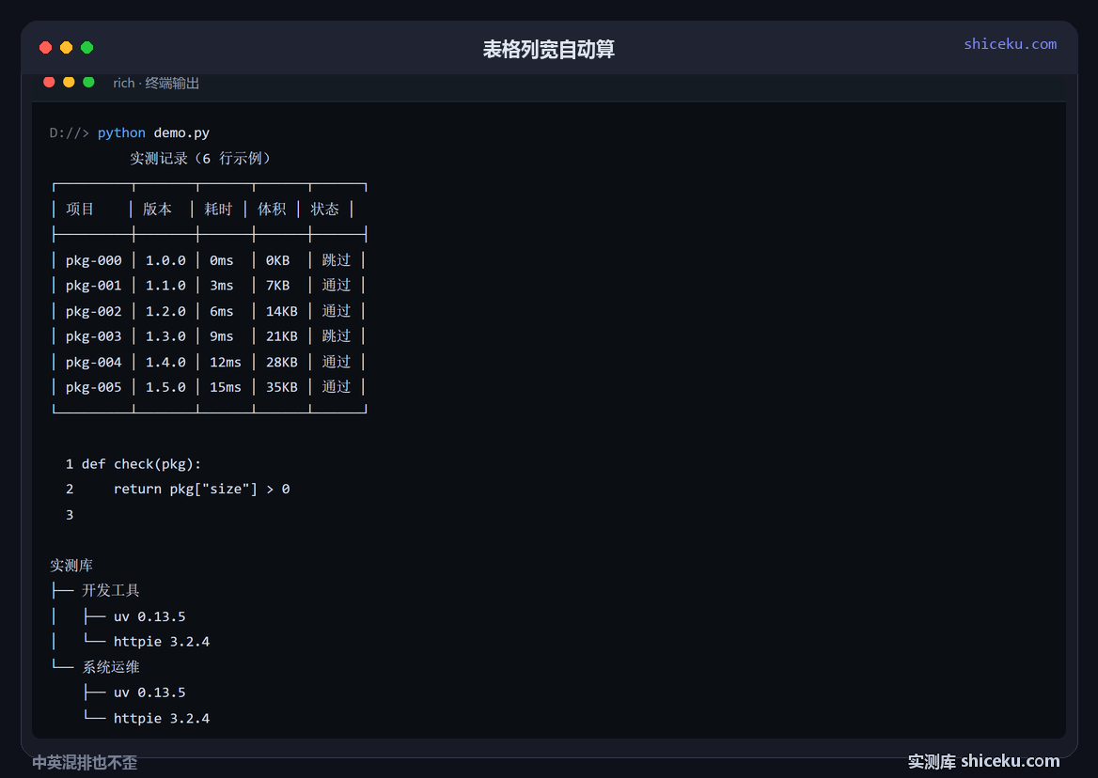Screen dimensions: 1098x778
Task: Click 'demo.py' in the command line
Action: [181, 132]
